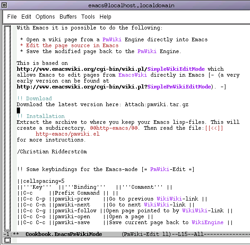Click the 'pmwiki-save' binding text

pos(72,222)
